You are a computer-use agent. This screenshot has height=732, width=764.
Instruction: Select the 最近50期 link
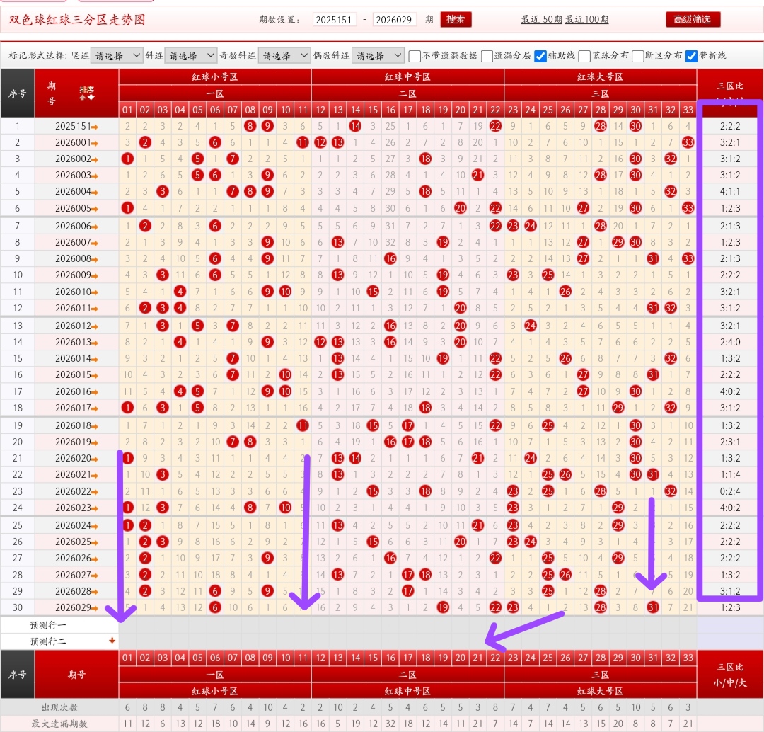[541, 20]
